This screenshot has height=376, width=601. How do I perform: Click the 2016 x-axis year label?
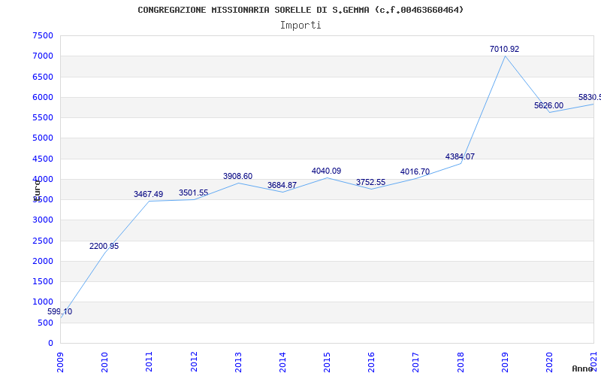click(x=371, y=362)
